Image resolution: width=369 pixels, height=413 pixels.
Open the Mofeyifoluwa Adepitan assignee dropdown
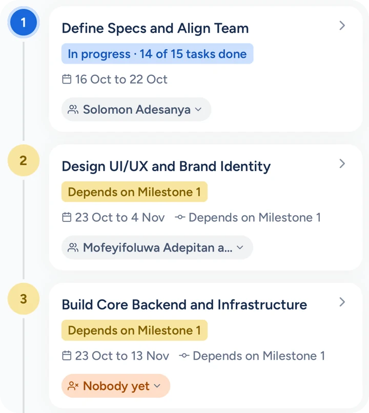(x=157, y=247)
